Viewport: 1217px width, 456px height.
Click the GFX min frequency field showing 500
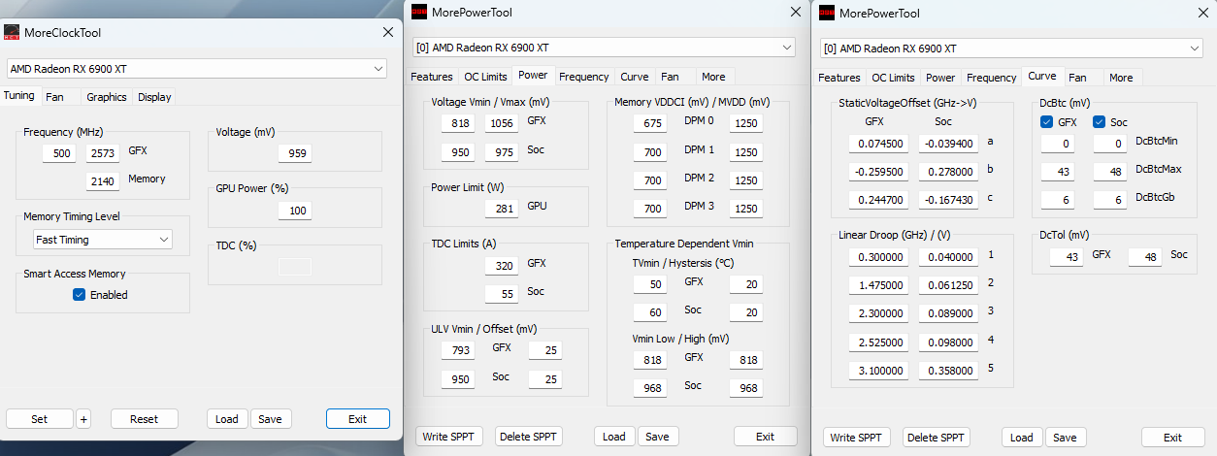[x=58, y=153]
